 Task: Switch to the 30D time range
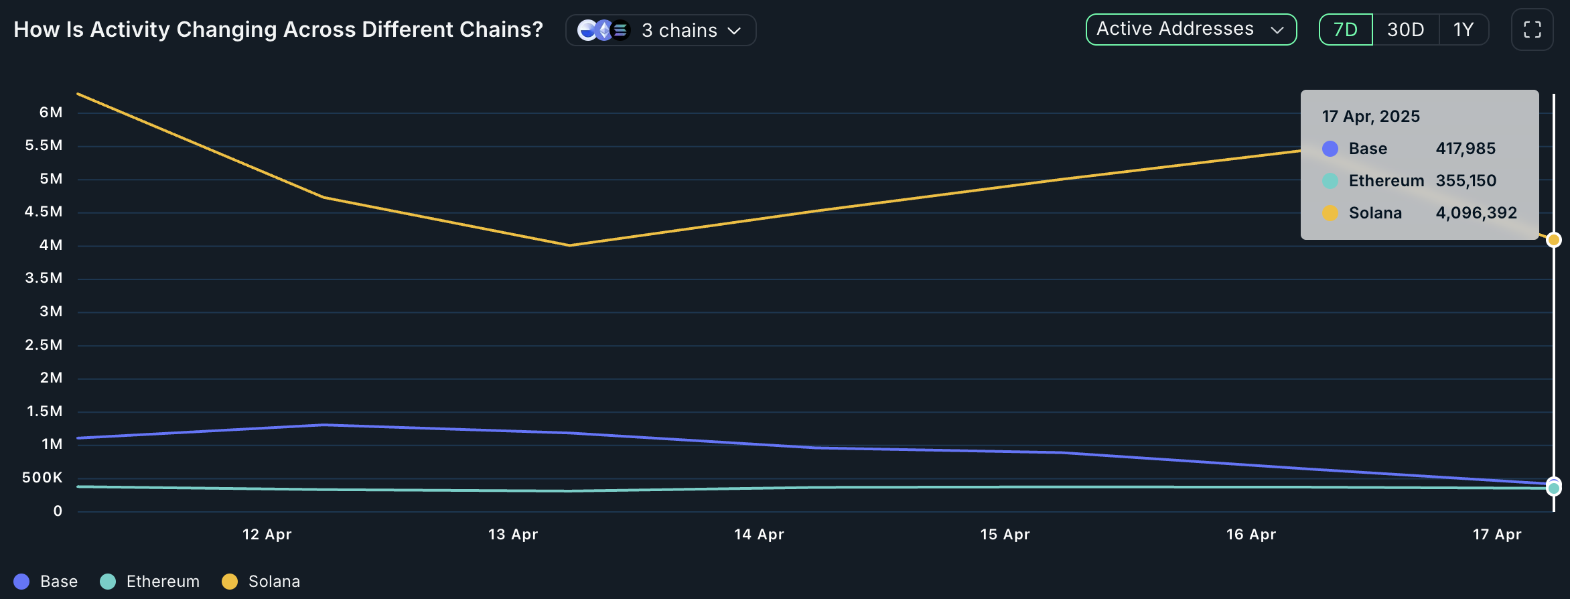tap(1405, 29)
